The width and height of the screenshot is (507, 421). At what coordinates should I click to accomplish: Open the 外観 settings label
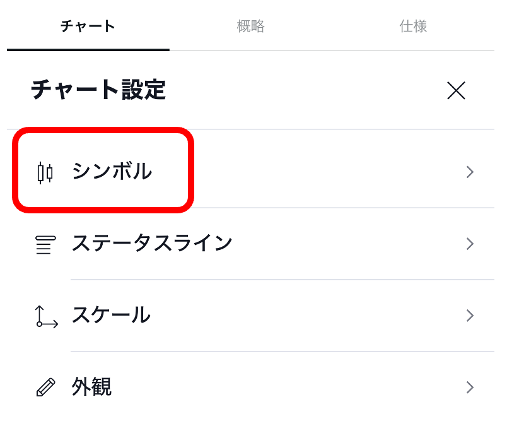[92, 387]
